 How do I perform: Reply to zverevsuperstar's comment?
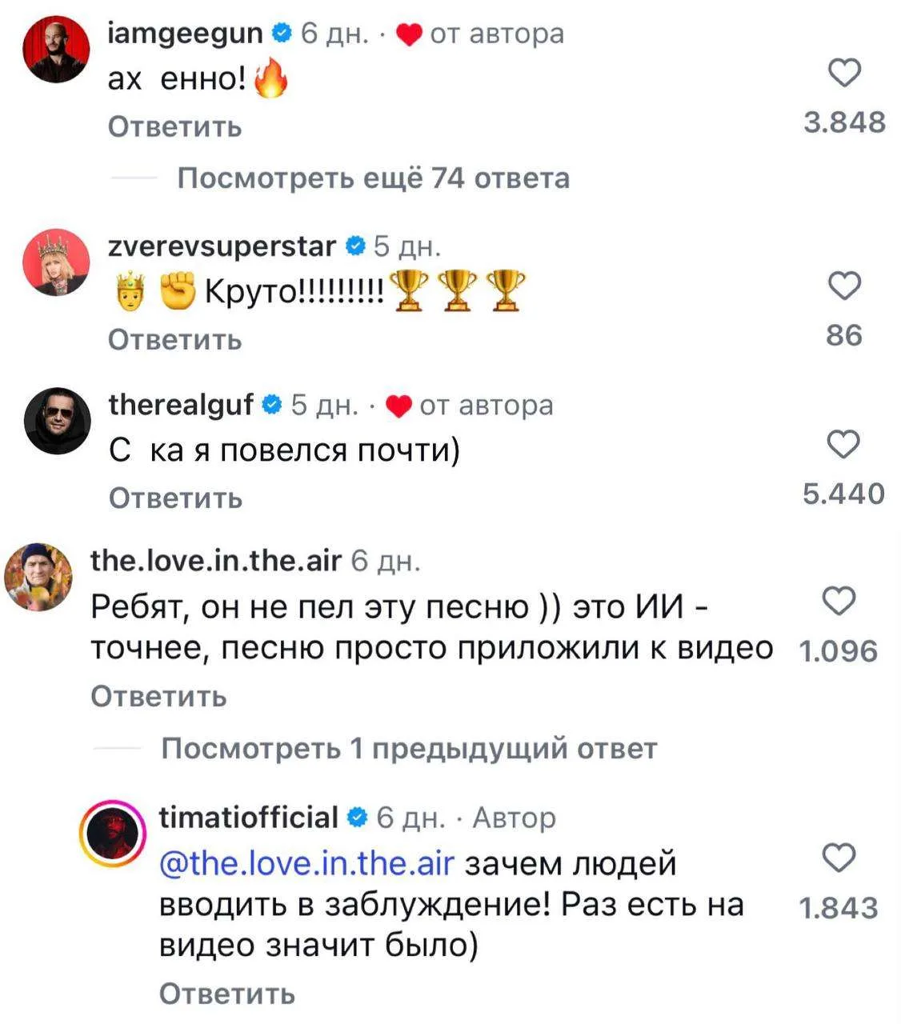174,340
